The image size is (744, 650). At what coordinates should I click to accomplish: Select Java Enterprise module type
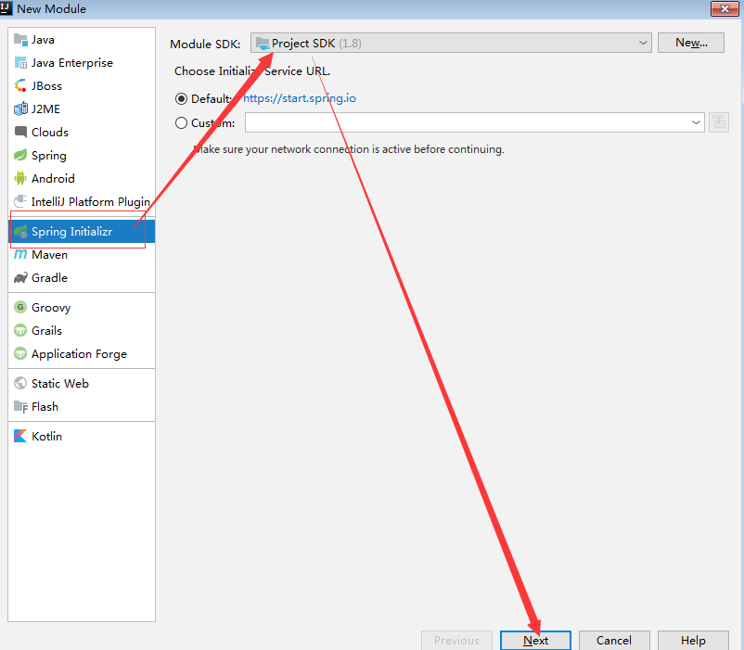click(x=82, y=63)
